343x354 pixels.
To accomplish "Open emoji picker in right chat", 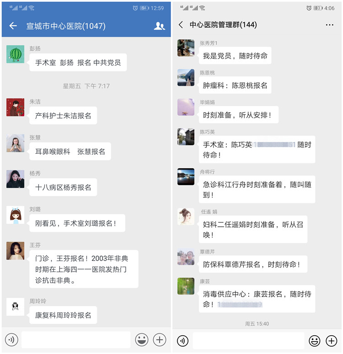I will 314,341.
